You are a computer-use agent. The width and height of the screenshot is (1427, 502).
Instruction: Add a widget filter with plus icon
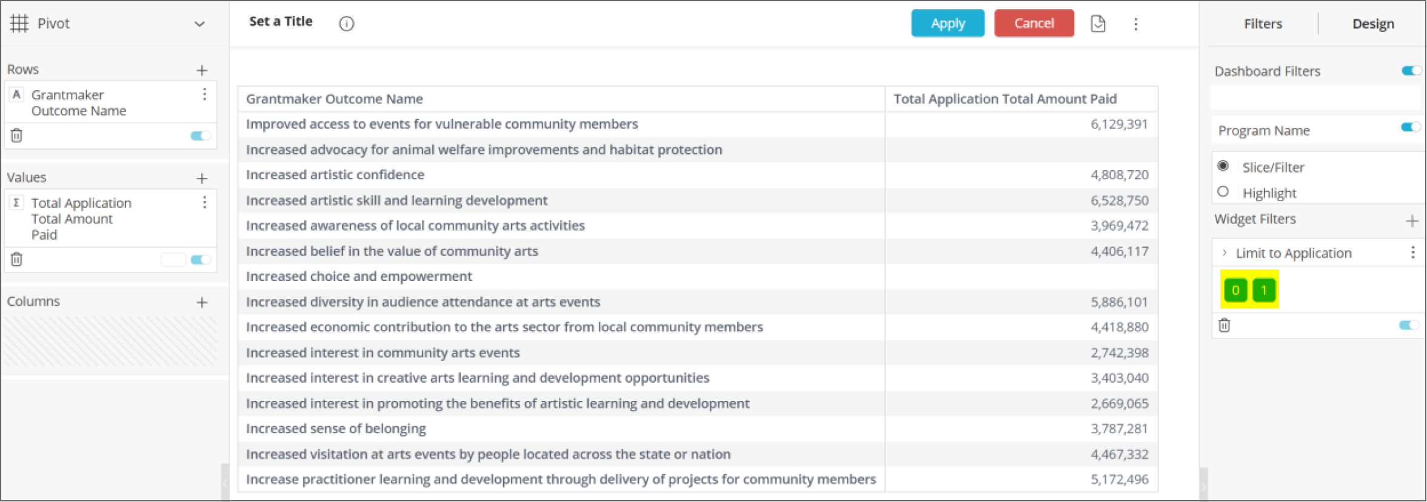tap(1412, 221)
